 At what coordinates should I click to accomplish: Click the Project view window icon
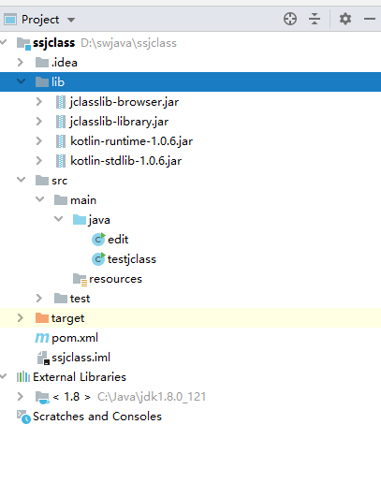10,20
